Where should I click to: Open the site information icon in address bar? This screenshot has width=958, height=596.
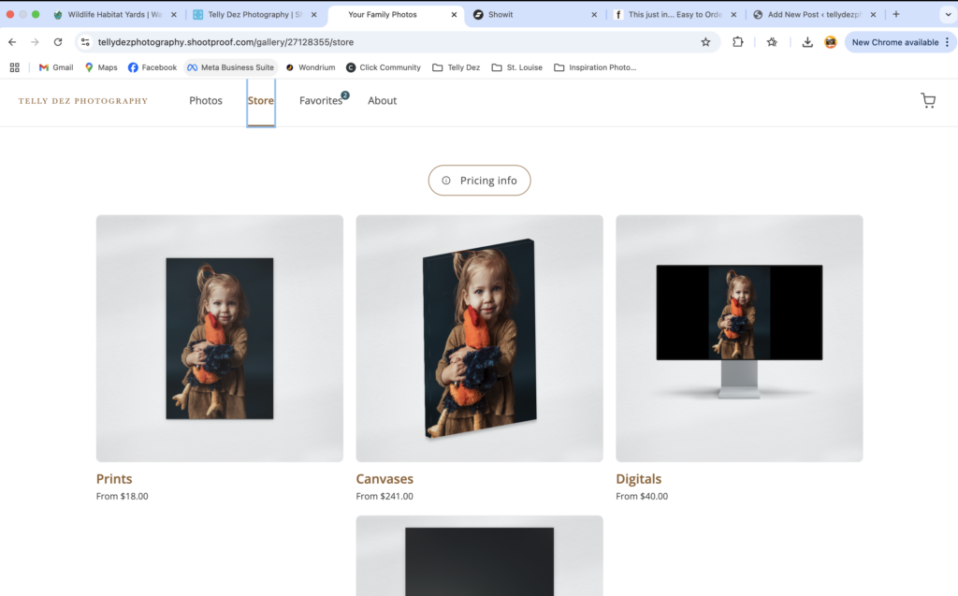point(85,42)
